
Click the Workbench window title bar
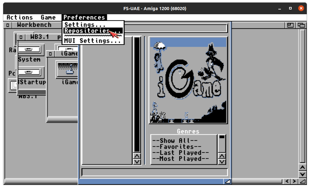[148, 25]
